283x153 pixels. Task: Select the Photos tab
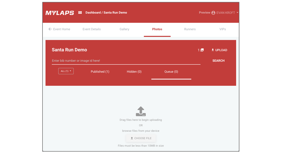pos(157,29)
